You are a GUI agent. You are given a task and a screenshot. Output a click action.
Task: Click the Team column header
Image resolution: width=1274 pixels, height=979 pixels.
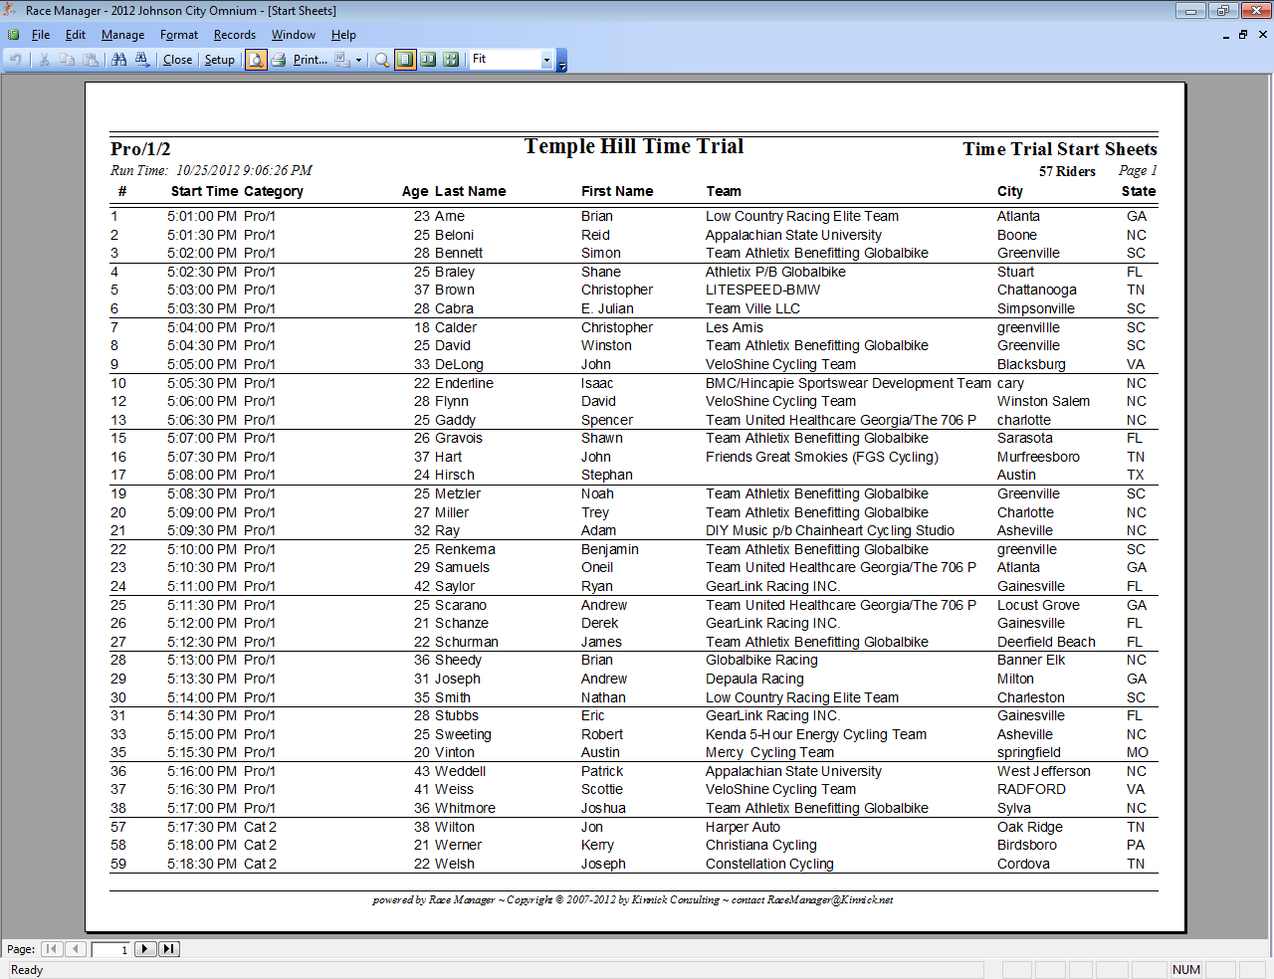tap(724, 191)
